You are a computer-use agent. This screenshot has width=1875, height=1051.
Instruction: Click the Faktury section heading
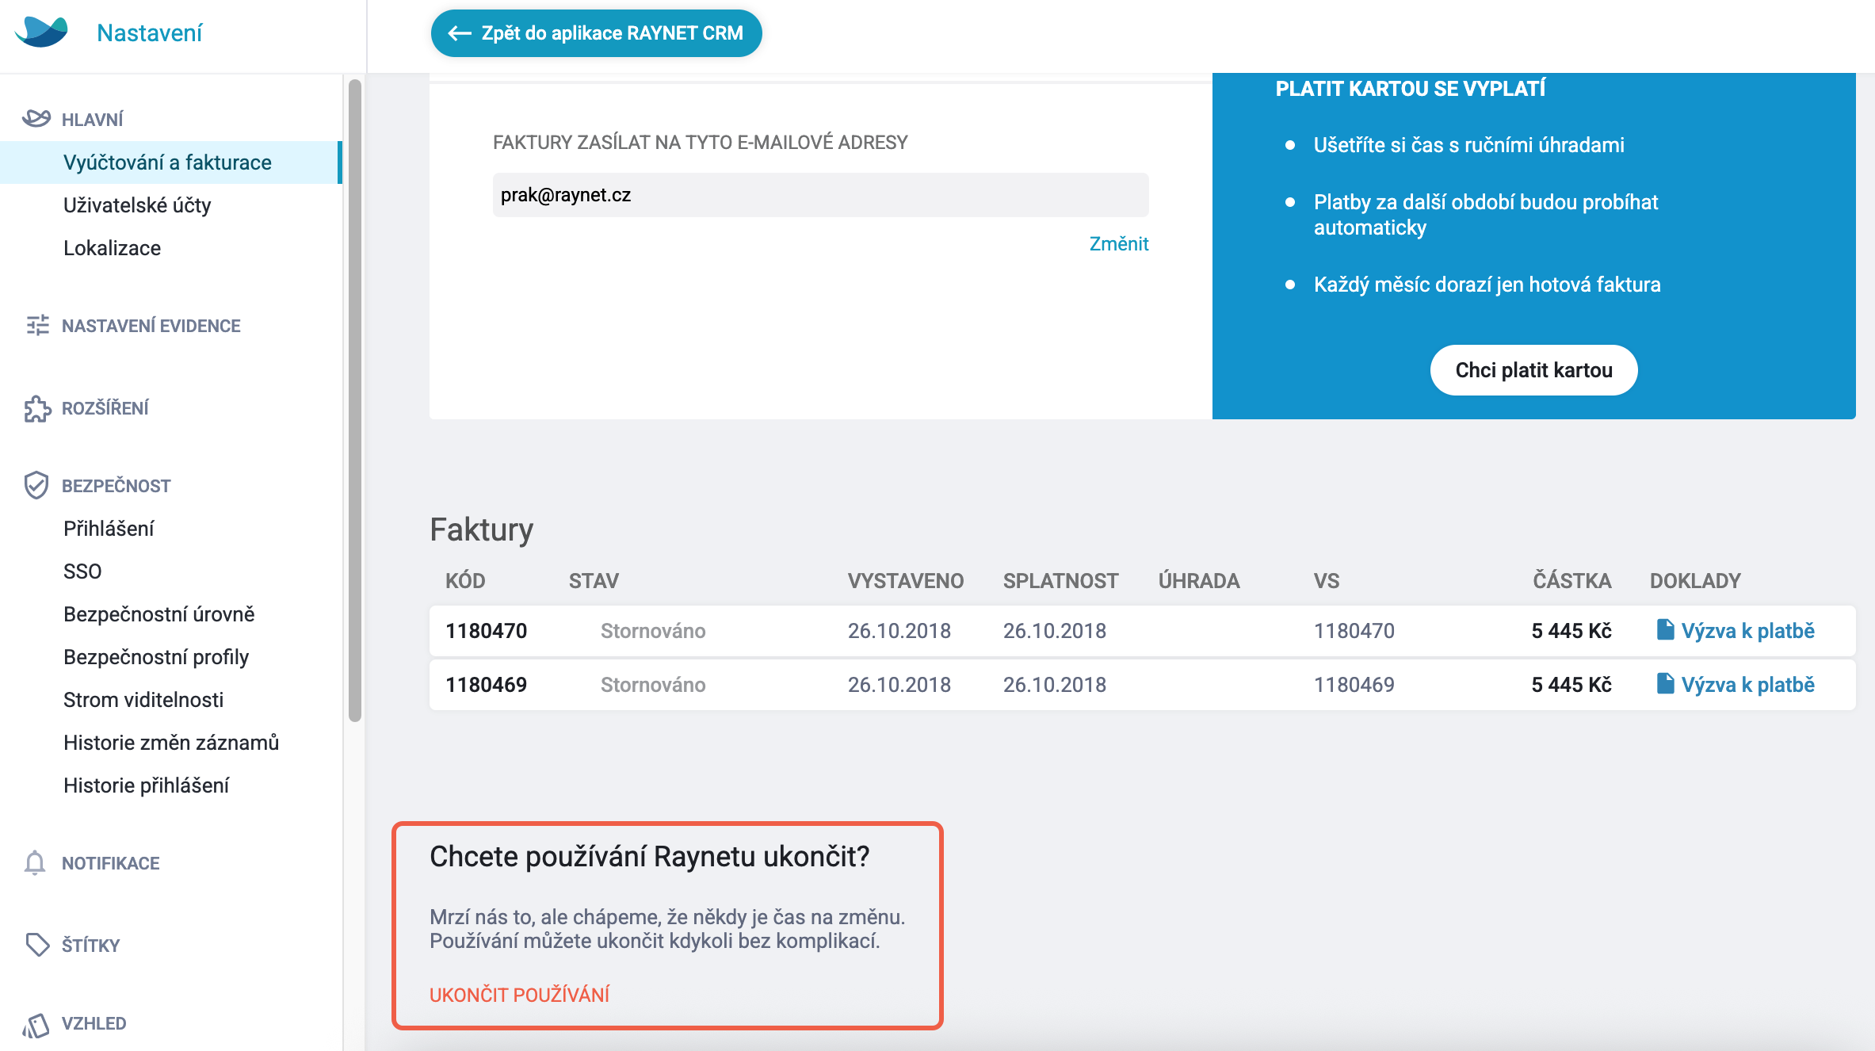(482, 529)
